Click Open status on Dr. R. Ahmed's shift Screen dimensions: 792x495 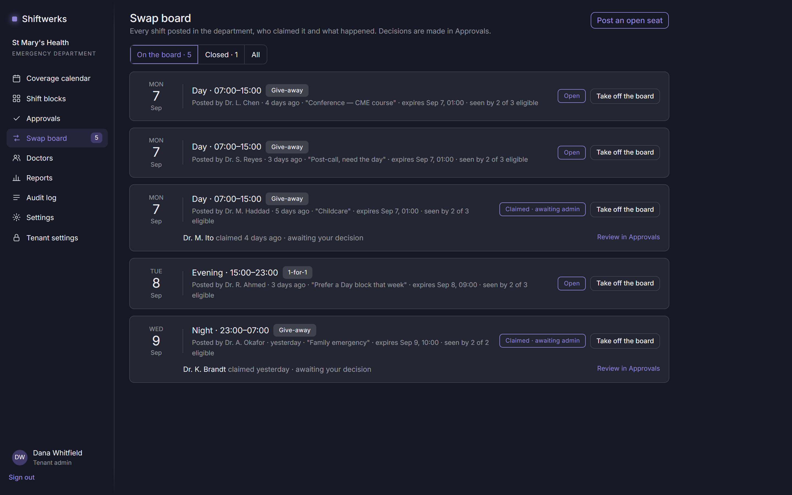tap(571, 283)
